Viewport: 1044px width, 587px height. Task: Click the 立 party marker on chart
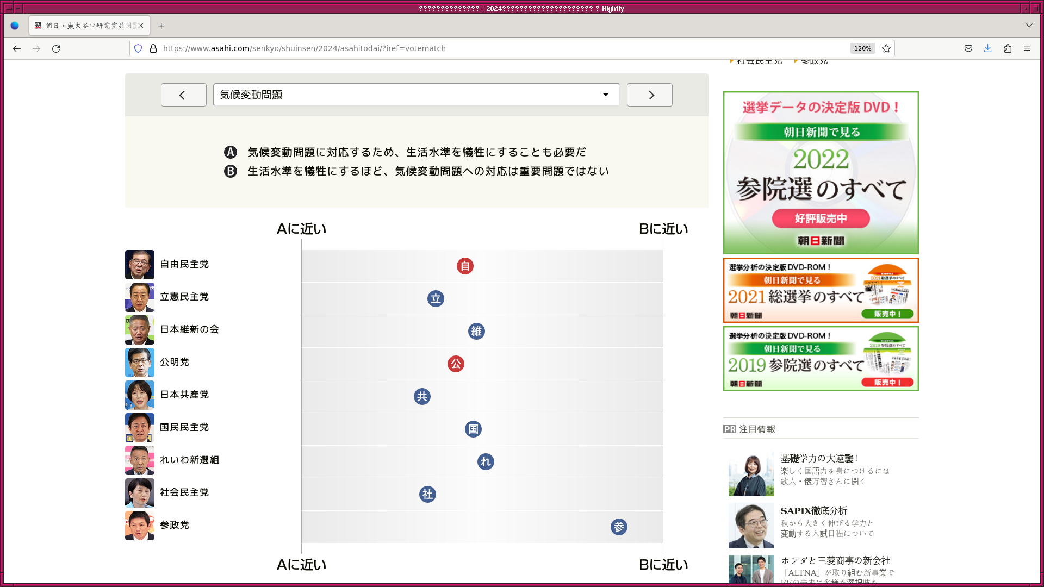pyautogui.click(x=436, y=299)
